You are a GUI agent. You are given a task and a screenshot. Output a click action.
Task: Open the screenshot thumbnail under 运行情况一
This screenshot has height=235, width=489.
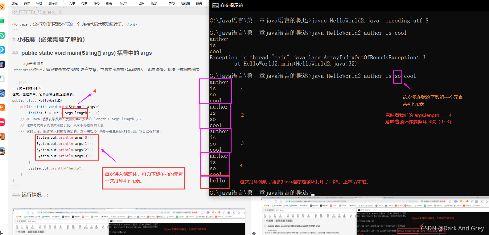coord(129,221)
